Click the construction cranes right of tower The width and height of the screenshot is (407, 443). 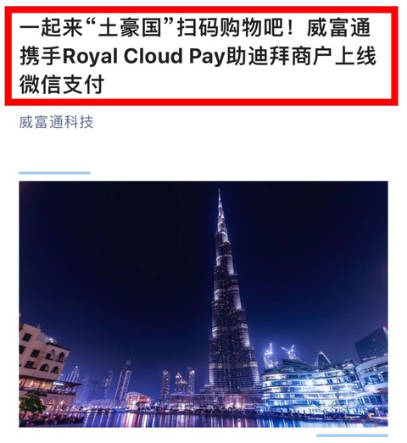click(280, 353)
